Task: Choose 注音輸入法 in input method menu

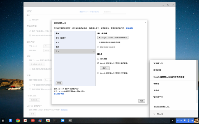Action: click(173, 63)
